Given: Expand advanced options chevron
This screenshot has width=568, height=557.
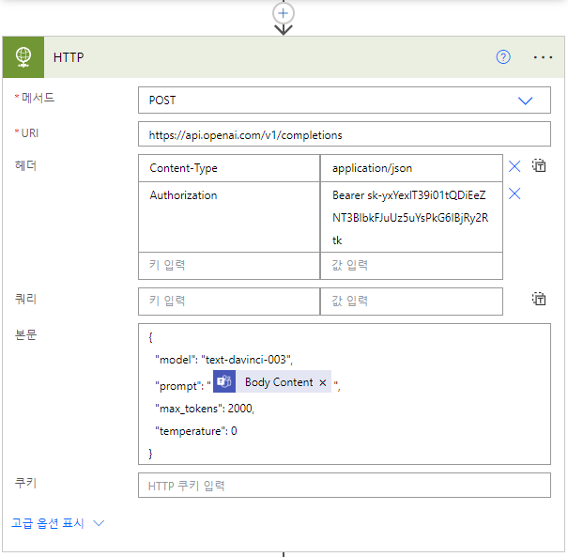Looking at the screenshot, I should point(99,523).
